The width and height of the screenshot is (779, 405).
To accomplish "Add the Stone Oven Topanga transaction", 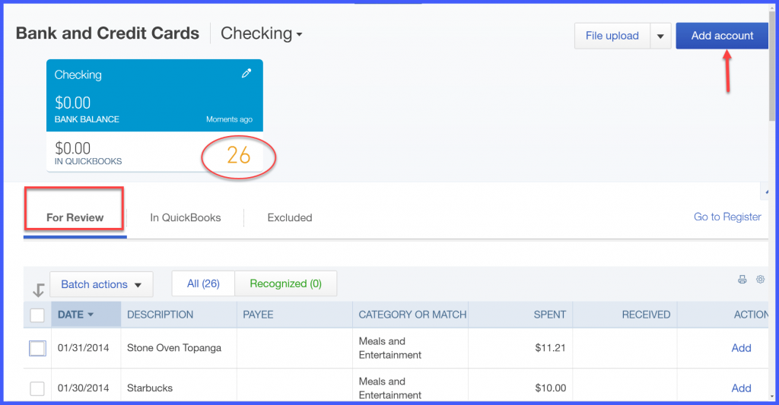I will pos(741,348).
